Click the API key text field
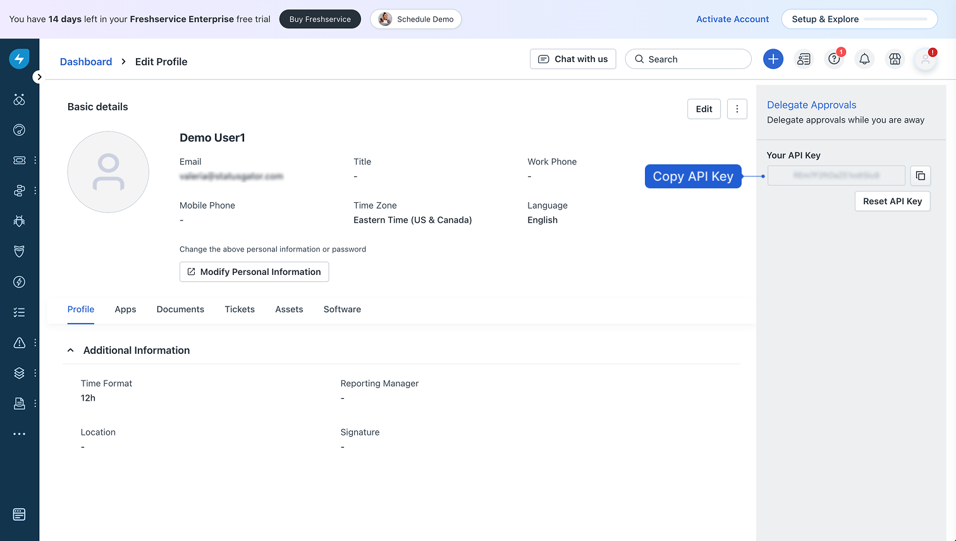Viewport: 956px width, 541px height. coord(837,176)
